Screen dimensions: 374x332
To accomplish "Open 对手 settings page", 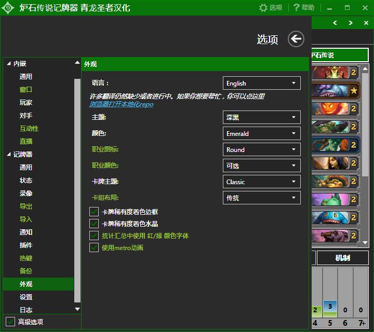I will coord(26,116).
